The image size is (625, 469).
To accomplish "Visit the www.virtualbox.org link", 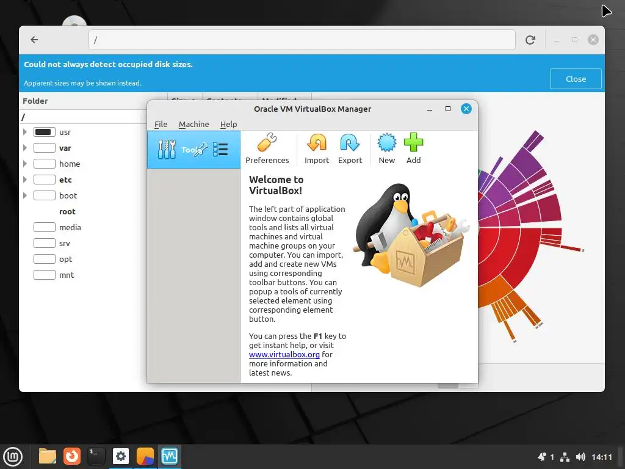I will (x=284, y=355).
